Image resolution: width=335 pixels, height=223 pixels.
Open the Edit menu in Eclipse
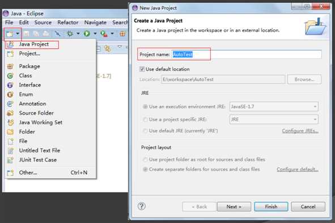(x=24, y=23)
